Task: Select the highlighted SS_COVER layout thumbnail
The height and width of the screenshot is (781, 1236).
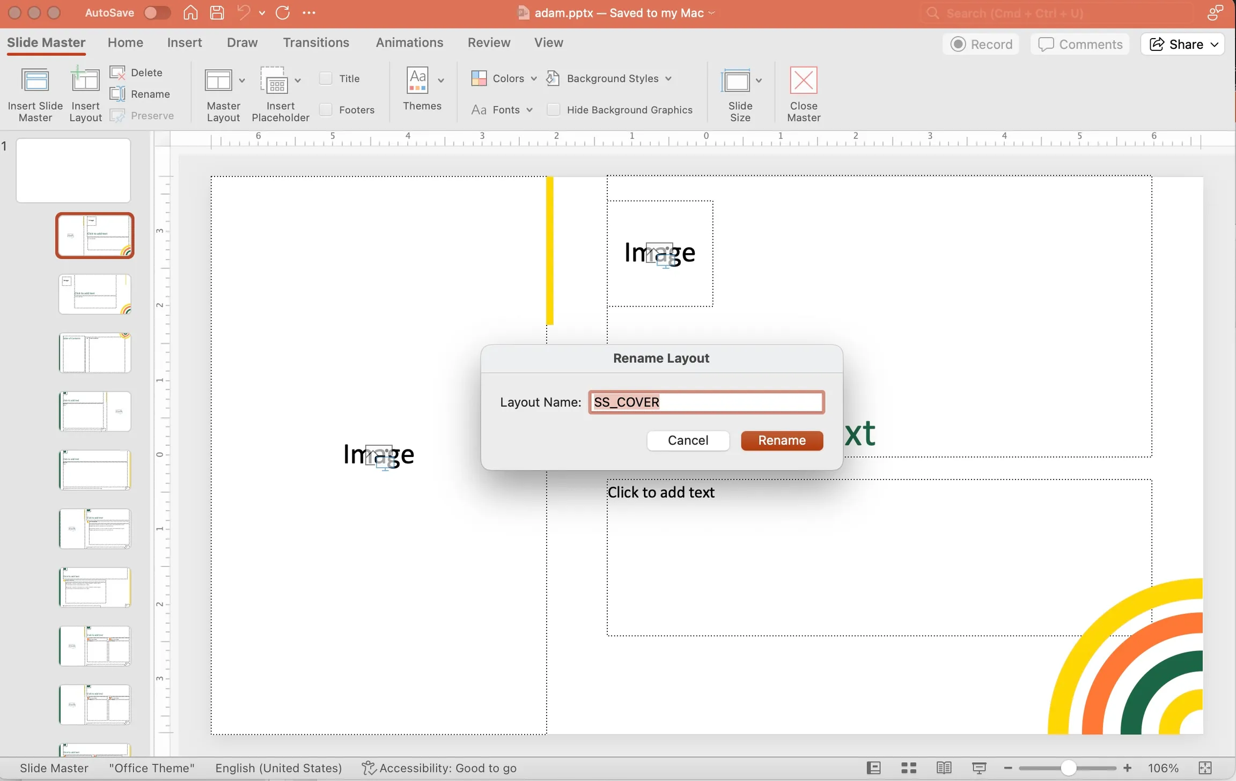Action: pos(95,235)
